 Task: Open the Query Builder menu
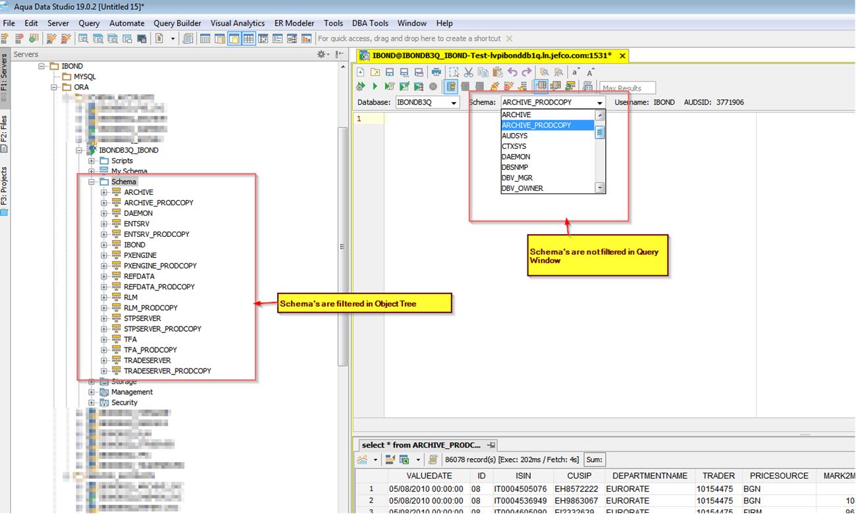coord(177,23)
